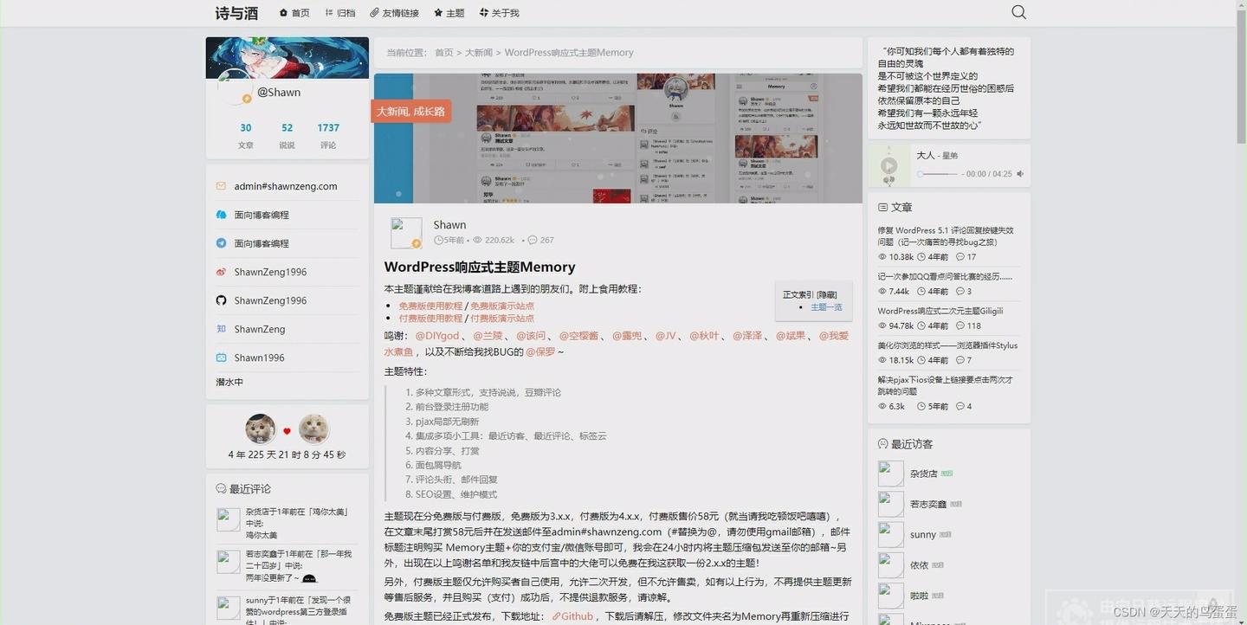The width and height of the screenshot is (1247, 625).
Task: Click the Bilibili icon next to Shawn1996
Action: (x=222, y=358)
